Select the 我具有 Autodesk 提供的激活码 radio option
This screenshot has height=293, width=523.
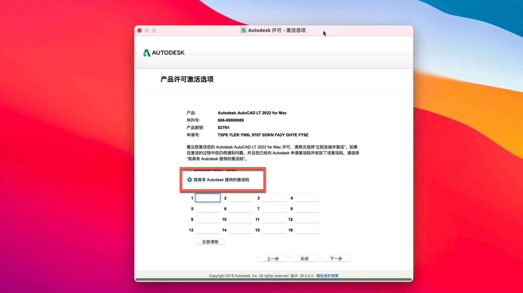(x=190, y=180)
